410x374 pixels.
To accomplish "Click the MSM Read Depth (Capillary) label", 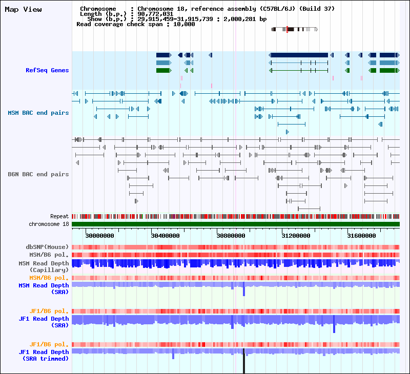I will tap(44, 266).
